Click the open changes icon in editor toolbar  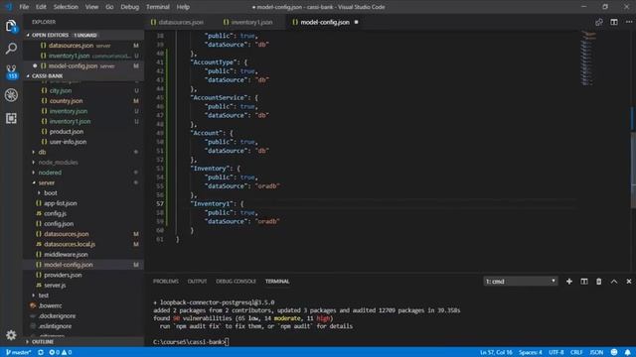(598, 22)
